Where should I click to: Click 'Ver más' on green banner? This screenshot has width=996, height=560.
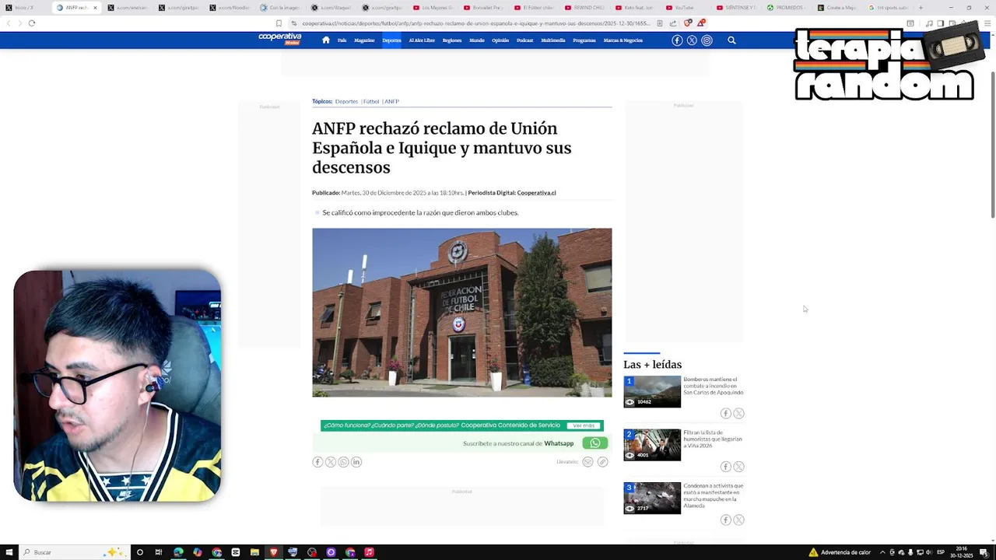pos(584,425)
